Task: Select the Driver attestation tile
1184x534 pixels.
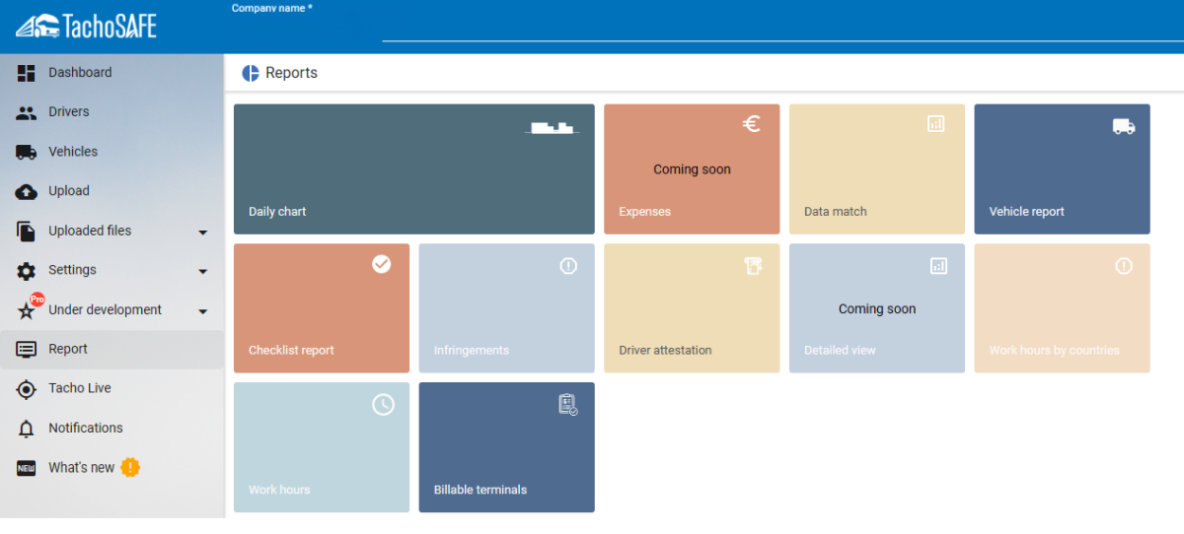Action: tap(691, 308)
